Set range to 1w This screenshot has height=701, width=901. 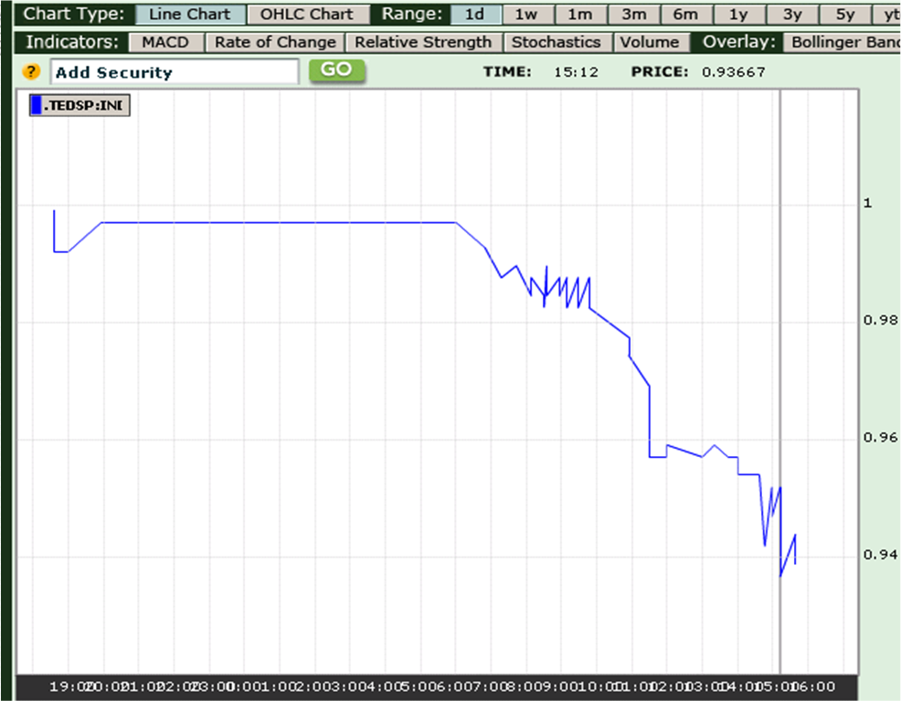coord(526,14)
